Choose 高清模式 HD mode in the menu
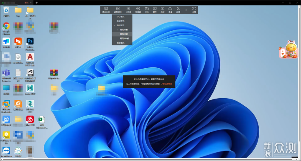 [x=122, y=21]
